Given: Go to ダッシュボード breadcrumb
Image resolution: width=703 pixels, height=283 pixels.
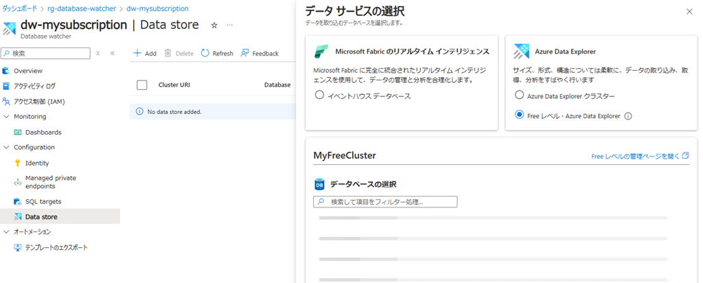Looking at the screenshot, I should [x=20, y=8].
